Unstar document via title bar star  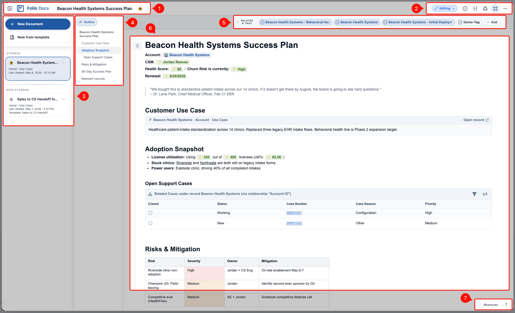[140, 9]
